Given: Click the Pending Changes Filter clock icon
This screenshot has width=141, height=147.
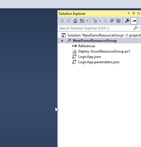Looking at the screenshot, I should coord(95,21).
